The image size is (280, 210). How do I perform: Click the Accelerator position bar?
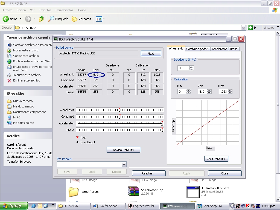120,123
